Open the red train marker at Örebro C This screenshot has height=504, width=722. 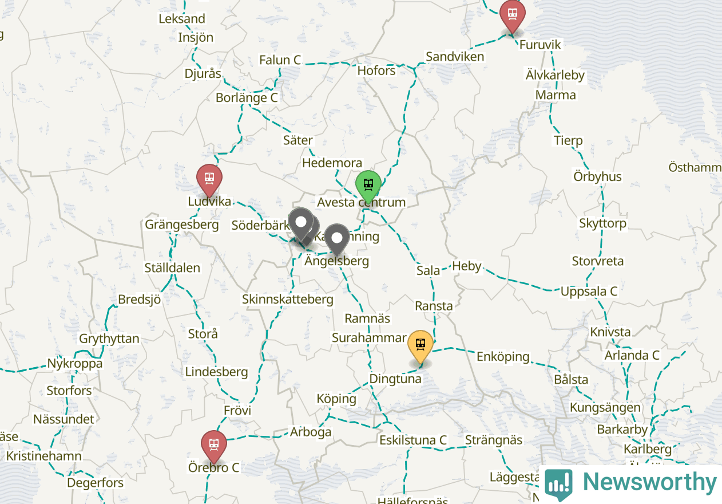point(214,445)
